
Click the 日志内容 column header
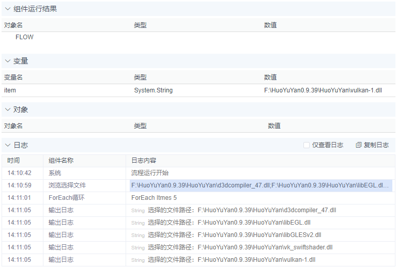144,160
